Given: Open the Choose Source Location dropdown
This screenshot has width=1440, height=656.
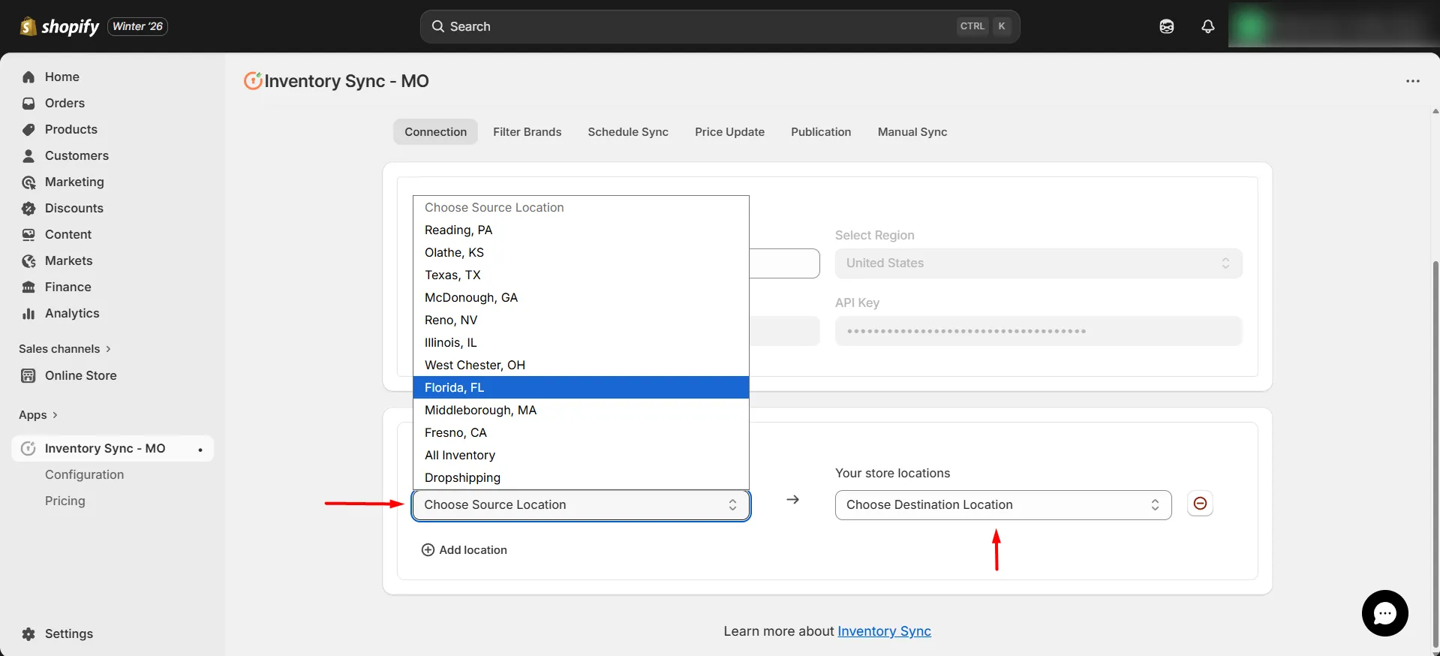Looking at the screenshot, I should pos(581,504).
